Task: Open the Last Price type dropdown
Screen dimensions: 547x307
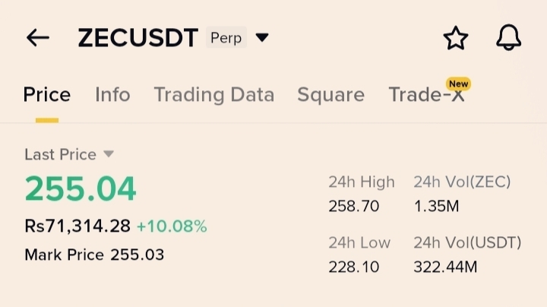Action: 108,154
